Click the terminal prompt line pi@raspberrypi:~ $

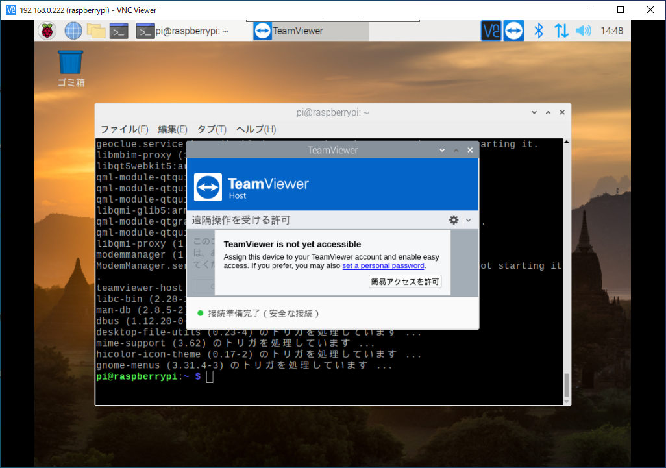(x=148, y=376)
